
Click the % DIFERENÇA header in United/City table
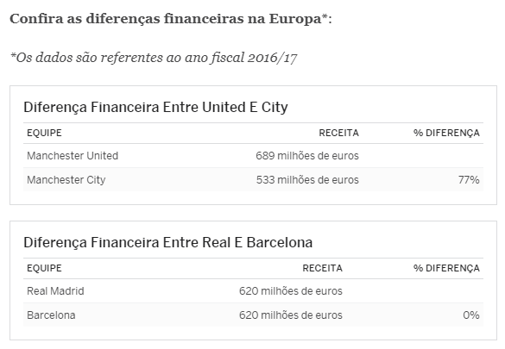pyautogui.click(x=446, y=133)
